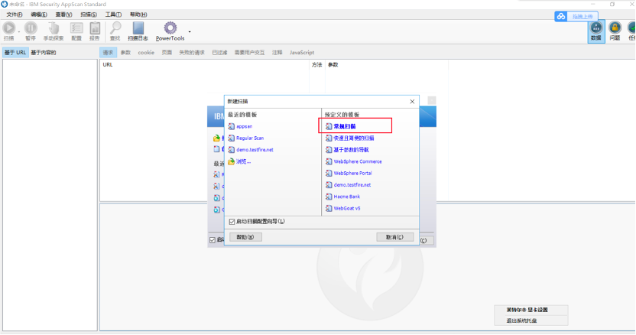Image resolution: width=636 pixels, height=335 pixels.
Task: Switch to the Data (数据) view icon
Action: [595, 31]
